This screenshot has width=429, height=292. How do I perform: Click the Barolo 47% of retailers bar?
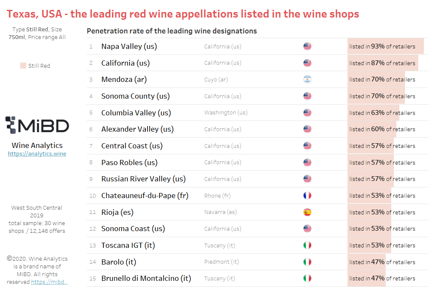pyautogui.click(x=367, y=262)
